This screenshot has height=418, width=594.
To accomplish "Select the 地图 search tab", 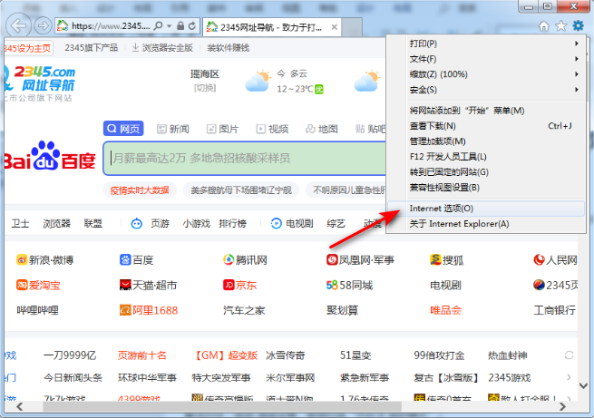I will [322, 129].
